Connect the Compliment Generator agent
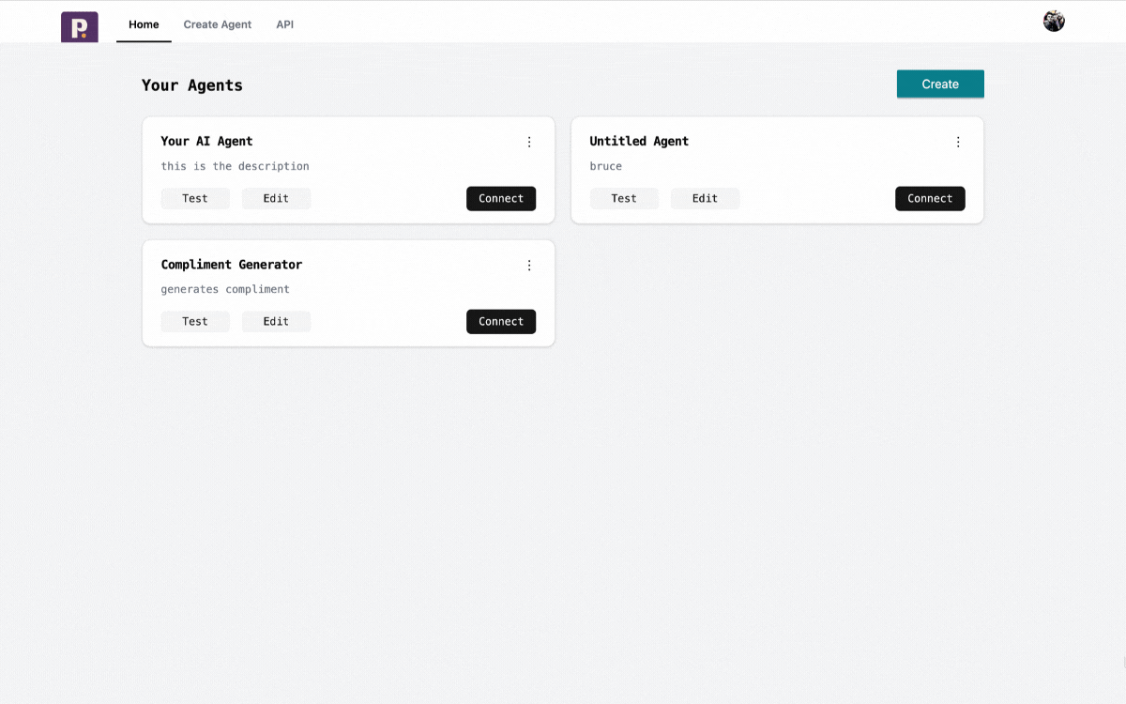 tap(501, 321)
